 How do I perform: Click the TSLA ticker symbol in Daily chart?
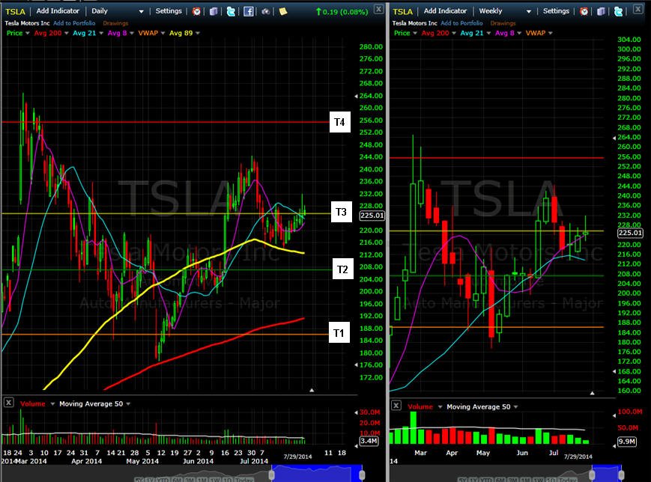pyautogui.click(x=16, y=12)
